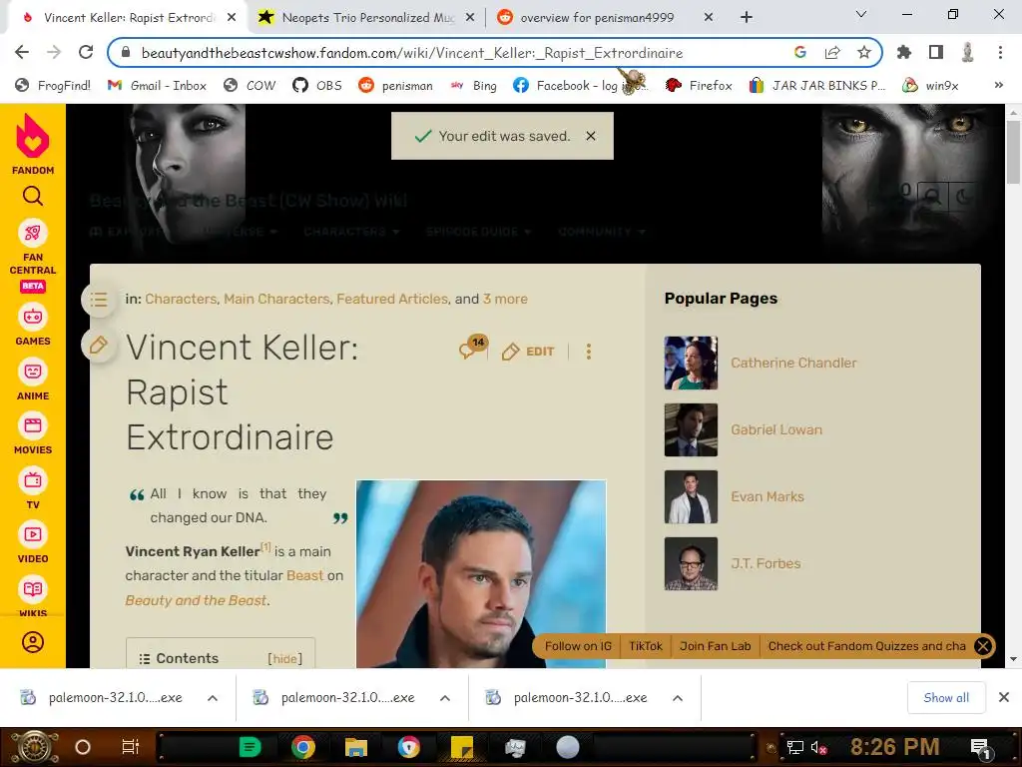Open the Extensions puzzle icon

tap(904, 52)
